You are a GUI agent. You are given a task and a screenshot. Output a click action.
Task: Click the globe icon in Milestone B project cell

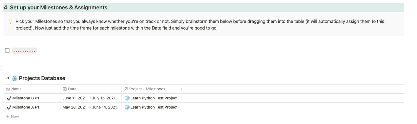point(127,98)
